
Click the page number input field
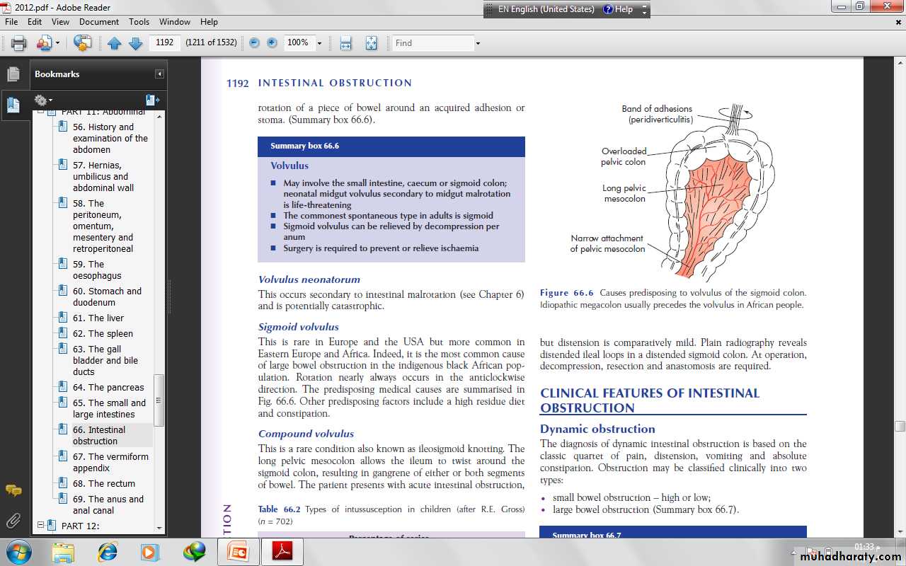point(164,42)
